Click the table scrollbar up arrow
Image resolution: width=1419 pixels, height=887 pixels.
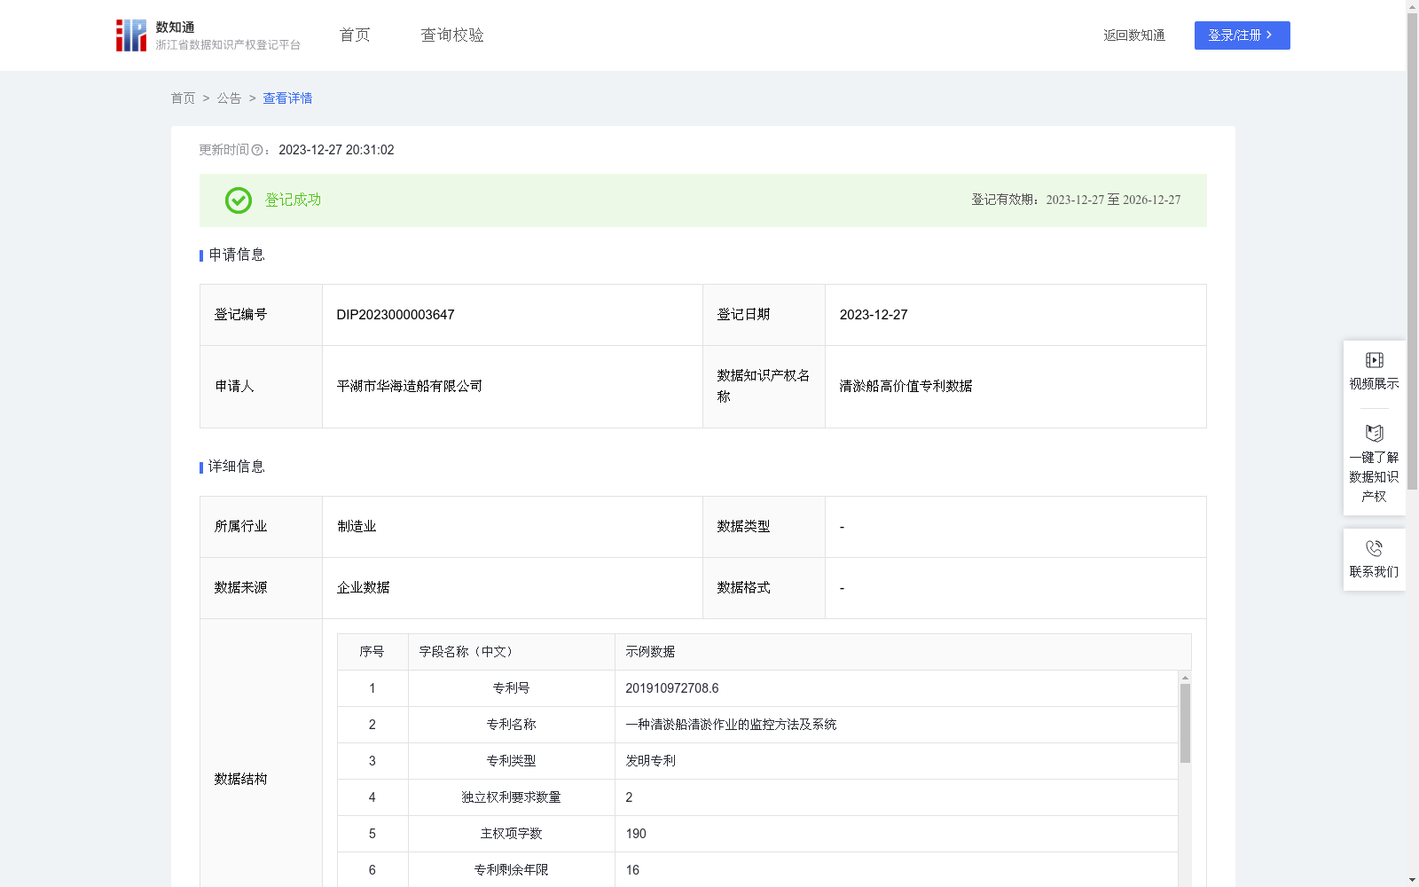point(1185,678)
